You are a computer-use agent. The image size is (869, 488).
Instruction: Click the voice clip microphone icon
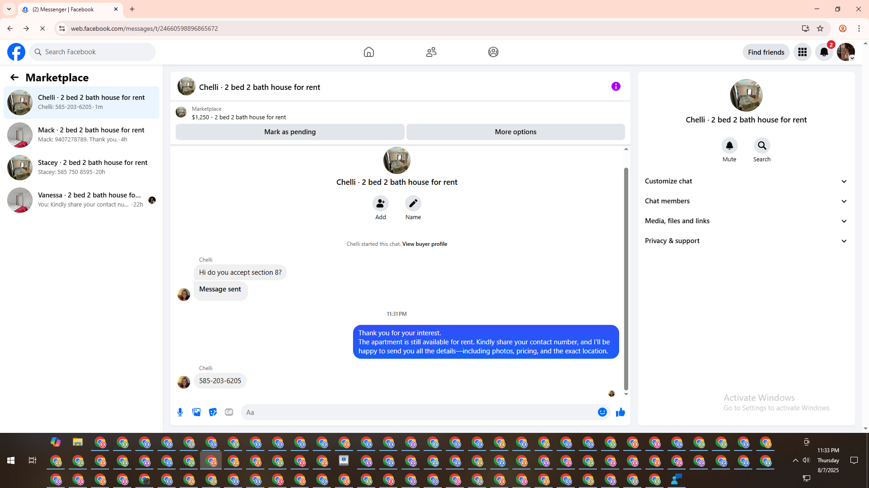point(180,412)
